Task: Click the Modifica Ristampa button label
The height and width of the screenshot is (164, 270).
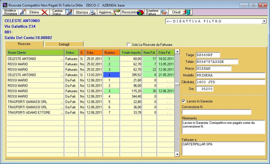Action: click(x=10, y=12)
